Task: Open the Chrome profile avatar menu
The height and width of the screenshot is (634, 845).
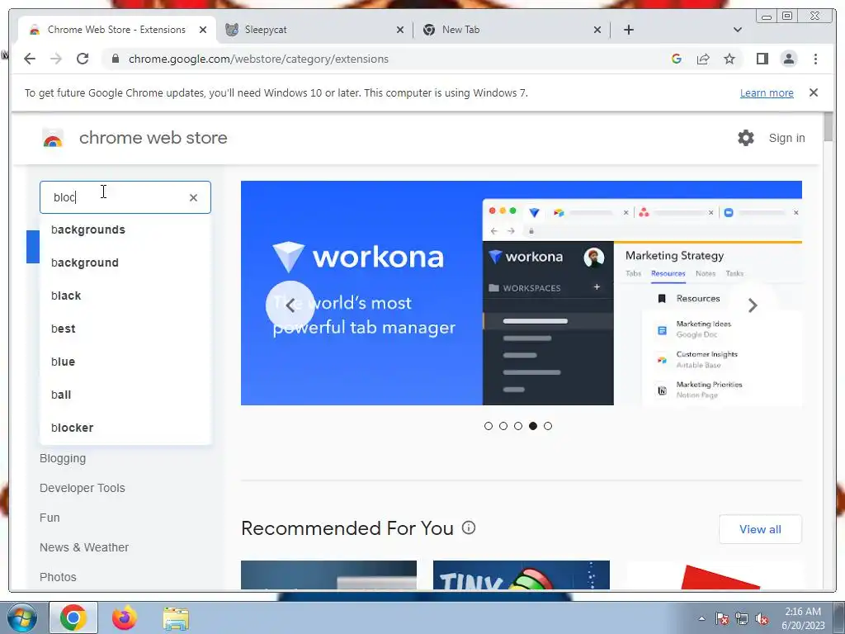Action: coord(788,59)
